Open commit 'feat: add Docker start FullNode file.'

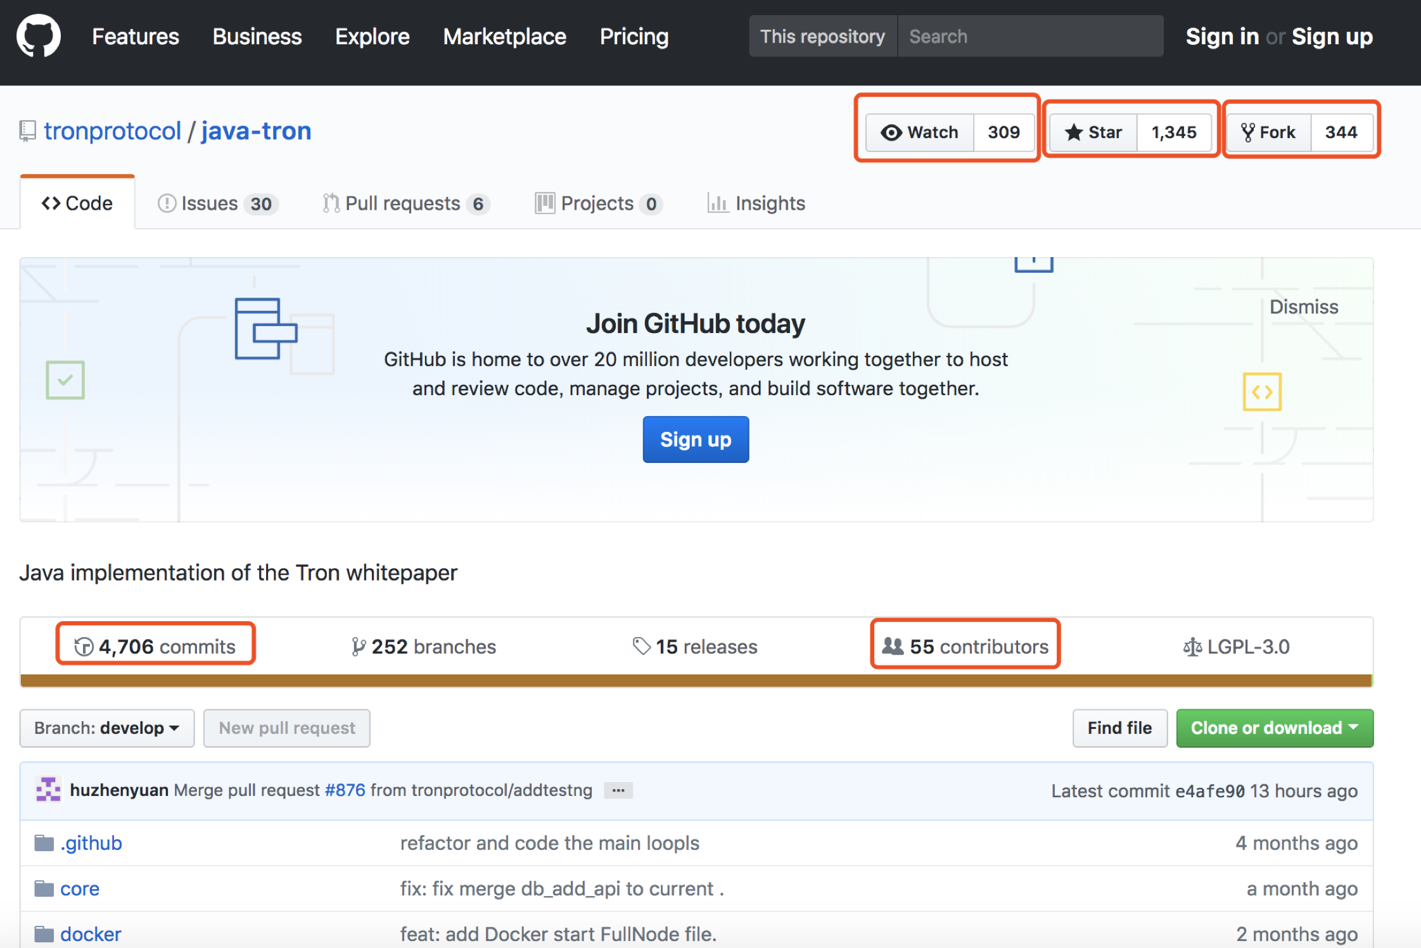point(558,934)
